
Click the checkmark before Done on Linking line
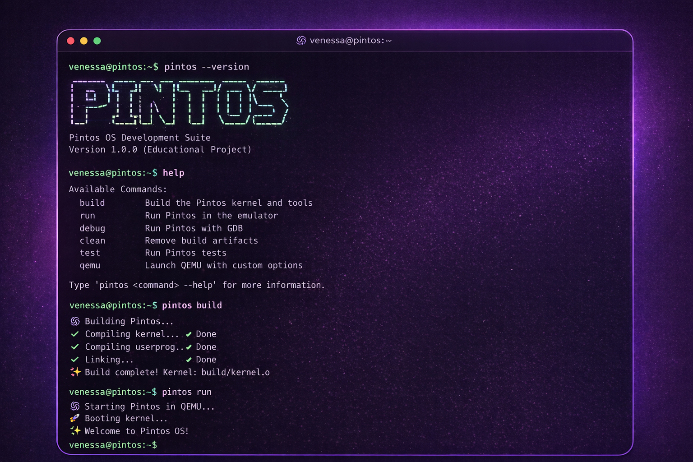[189, 360]
